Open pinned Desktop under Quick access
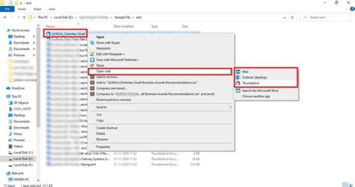Viewport: 355px width, 187px height. (19, 36)
